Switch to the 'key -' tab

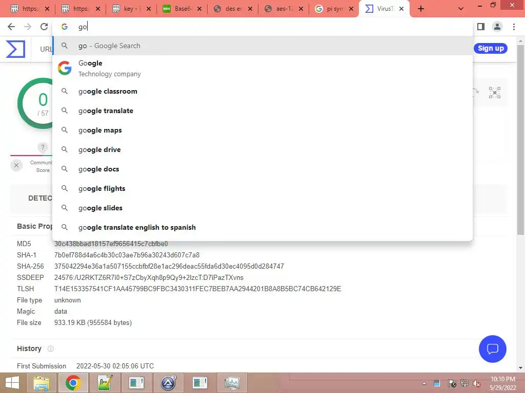pos(132,9)
